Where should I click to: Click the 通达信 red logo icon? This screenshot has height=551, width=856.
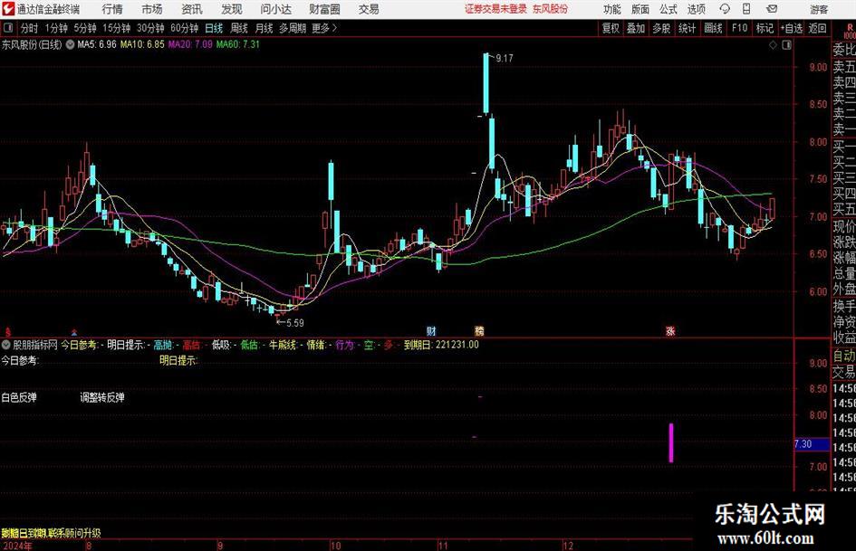pos(8,9)
